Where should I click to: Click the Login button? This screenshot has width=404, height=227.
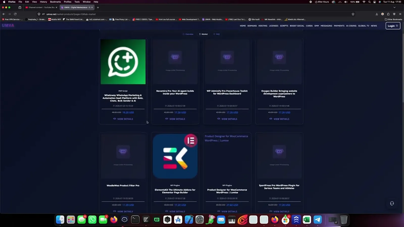393,26
